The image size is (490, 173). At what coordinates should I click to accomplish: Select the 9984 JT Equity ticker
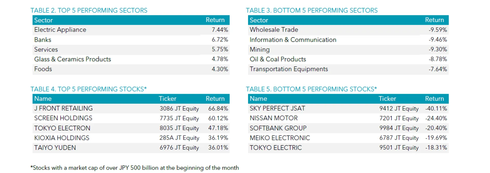tap(399, 128)
